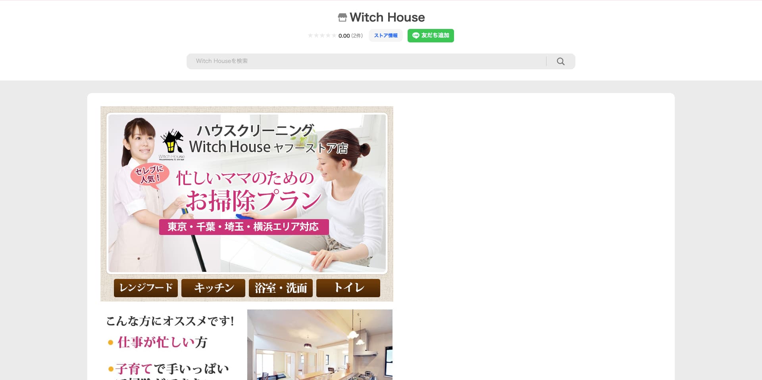Open the (2件) review count link
Image resolution: width=762 pixels, height=380 pixels.
click(x=357, y=36)
